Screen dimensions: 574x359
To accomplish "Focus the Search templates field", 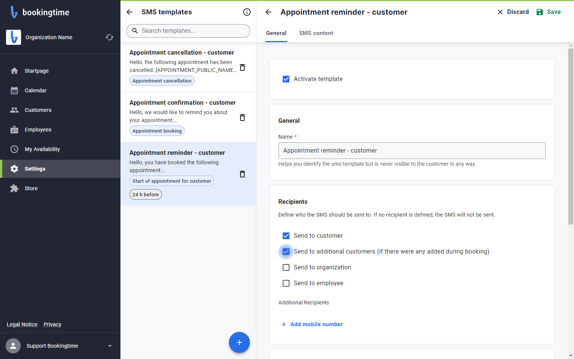I will 188,31.
